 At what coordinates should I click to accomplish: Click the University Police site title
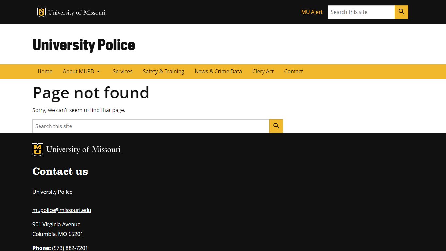coord(84,45)
